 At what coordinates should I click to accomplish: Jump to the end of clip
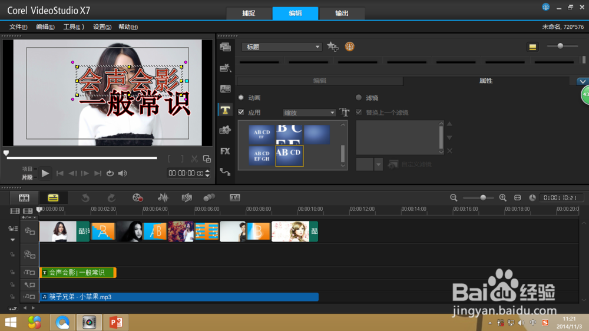98,173
